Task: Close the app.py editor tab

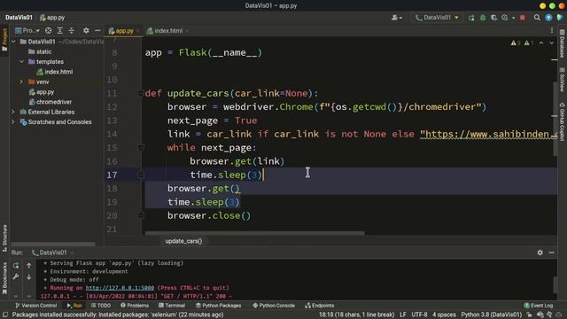Action: 138,31
